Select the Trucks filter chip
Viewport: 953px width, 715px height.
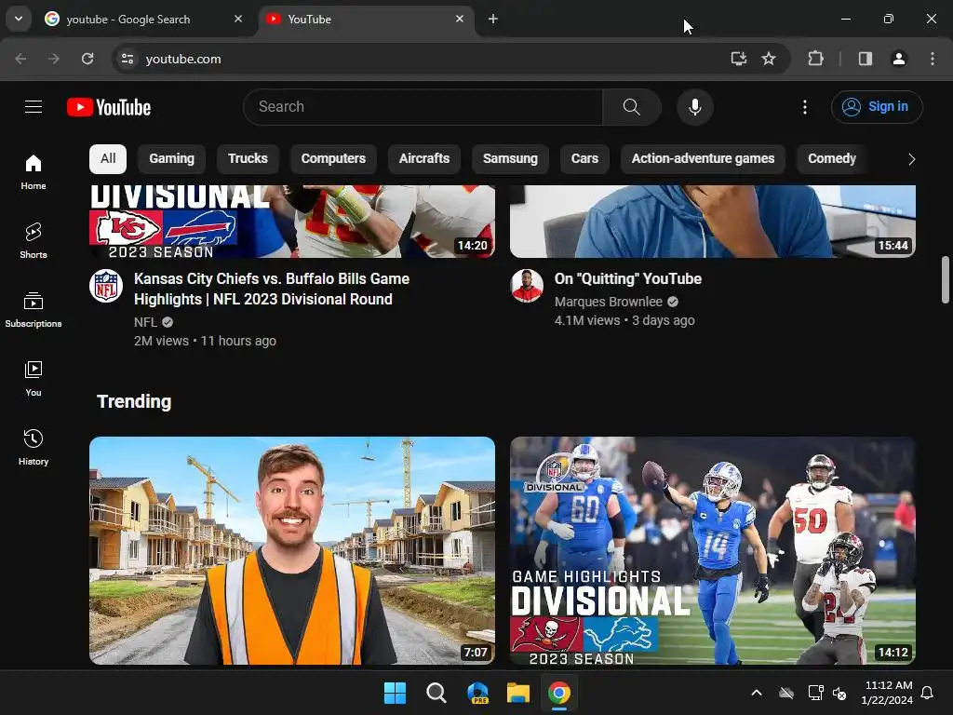[x=248, y=158]
